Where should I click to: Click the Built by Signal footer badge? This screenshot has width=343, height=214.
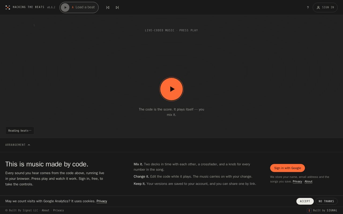[322, 210]
